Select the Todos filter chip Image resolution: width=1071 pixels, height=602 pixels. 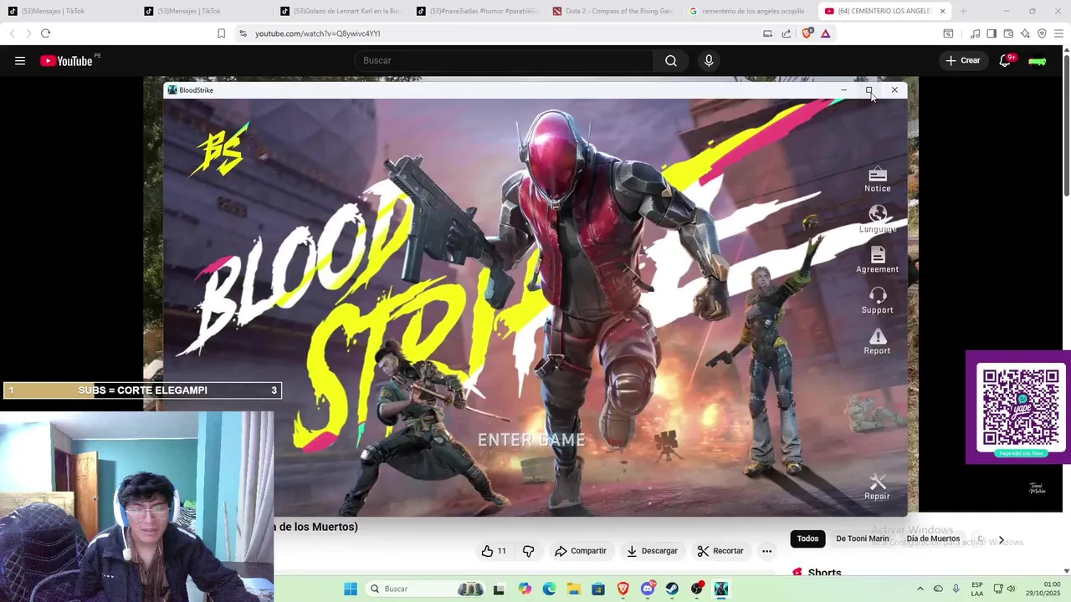point(807,538)
